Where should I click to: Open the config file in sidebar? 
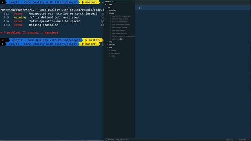(x=113, y=51)
